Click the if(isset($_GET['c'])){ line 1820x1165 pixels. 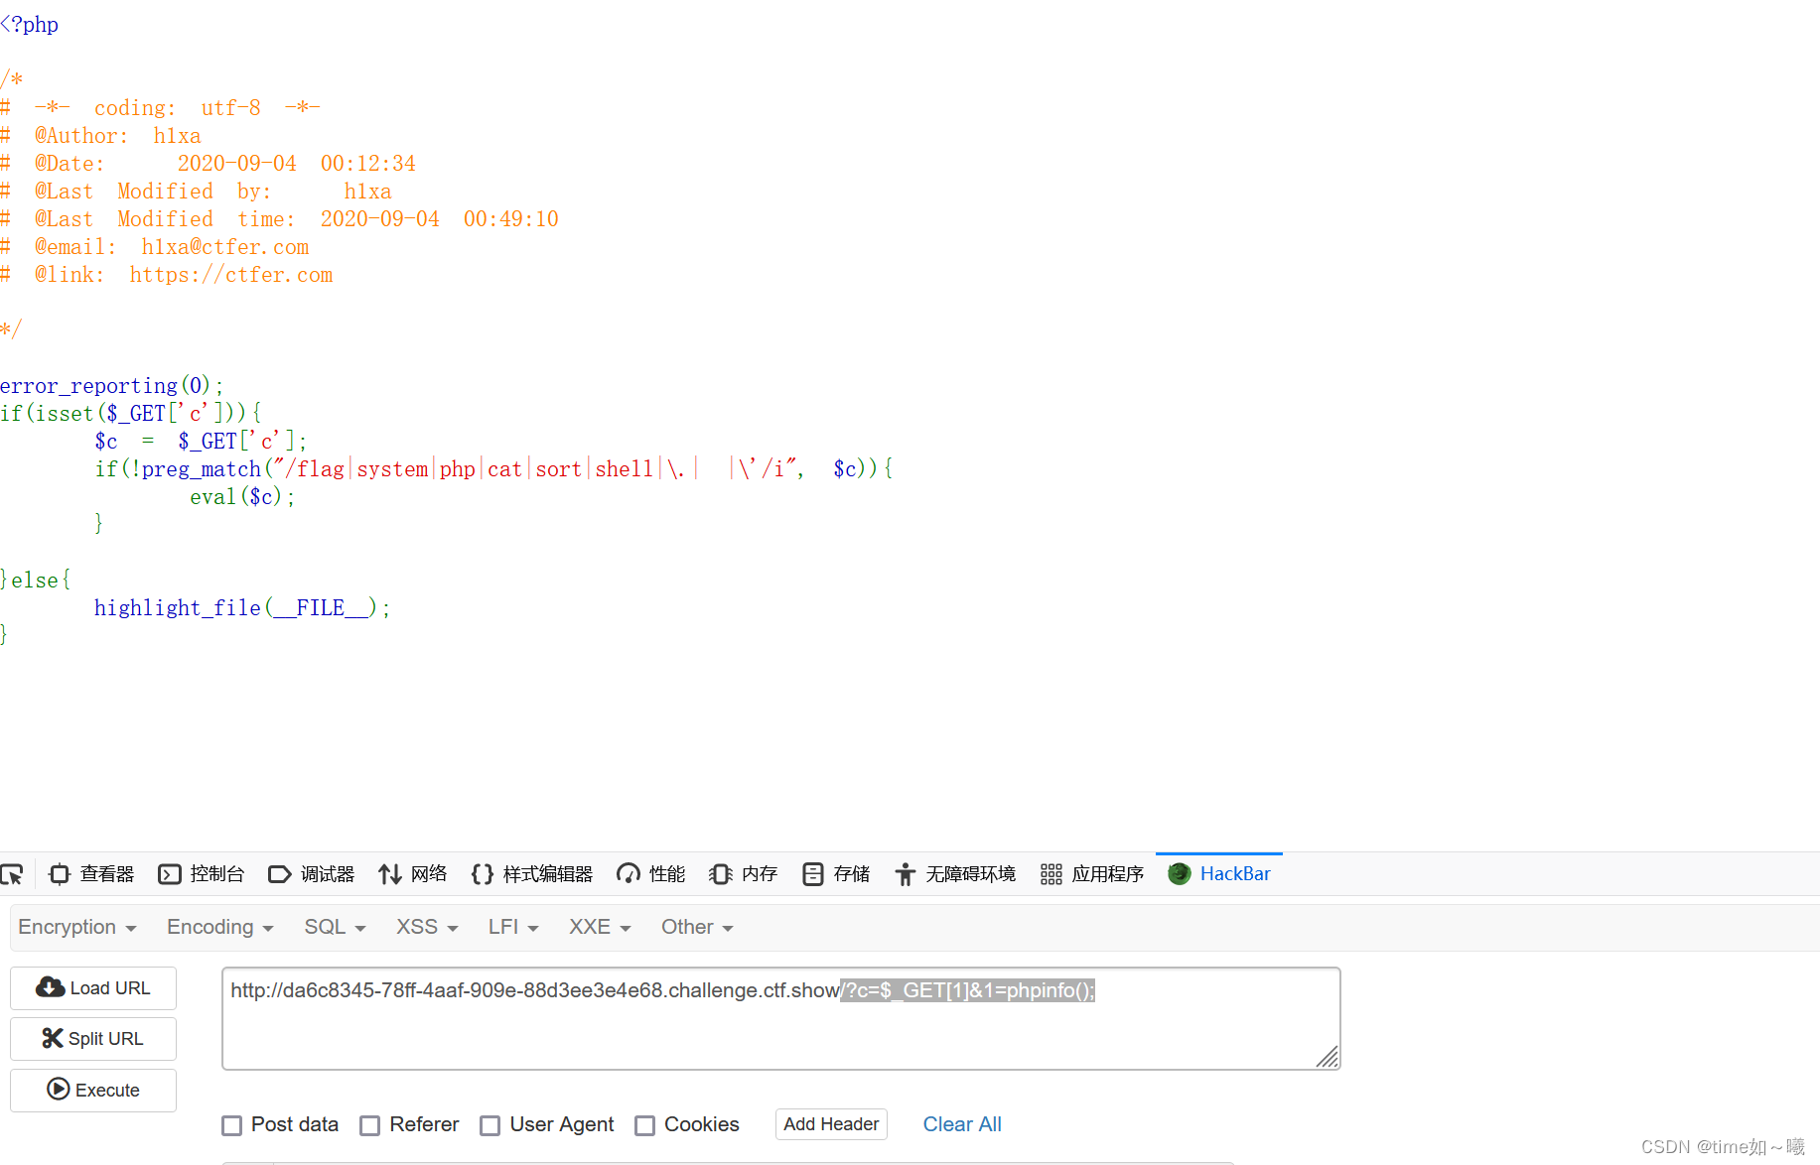[131, 413]
